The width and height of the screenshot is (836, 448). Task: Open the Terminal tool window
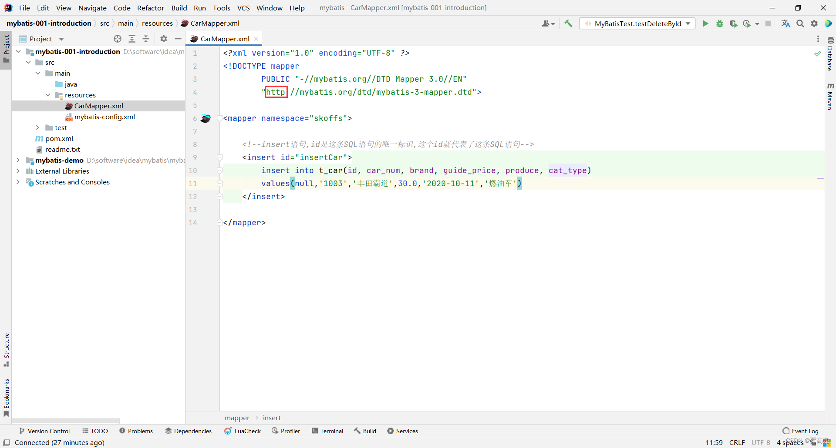[327, 431]
